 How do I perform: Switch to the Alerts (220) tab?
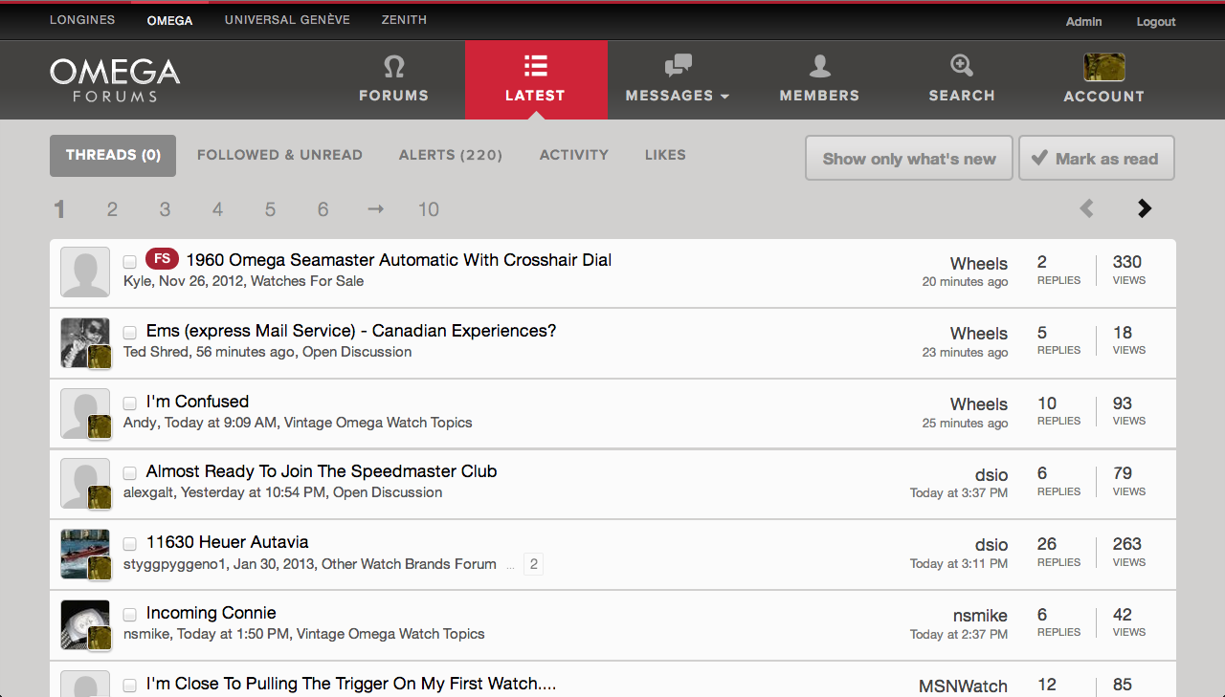[x=451, y=155]
